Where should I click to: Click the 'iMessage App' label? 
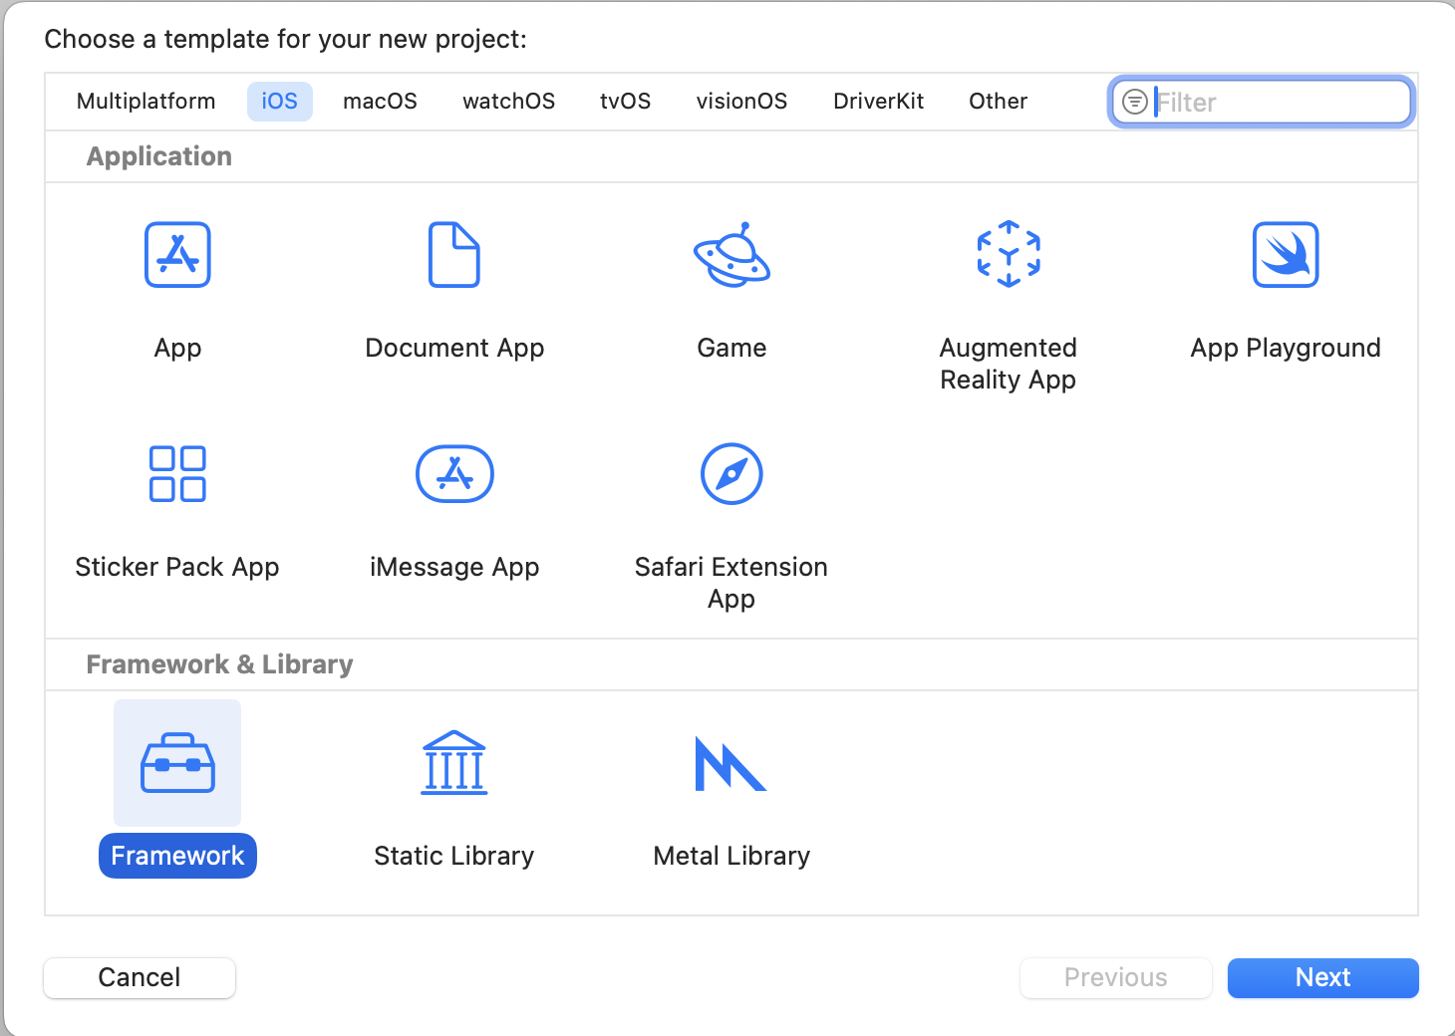[x=454, y=567]
